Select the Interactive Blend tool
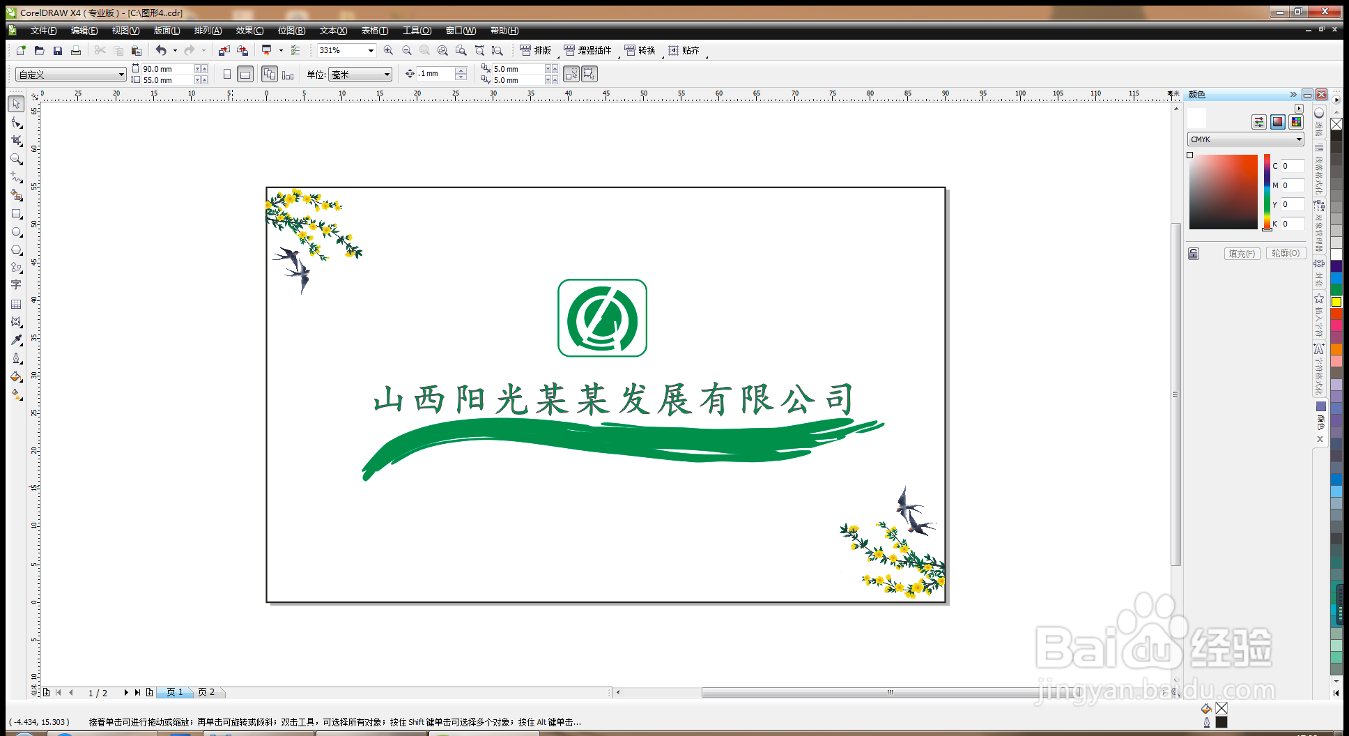The height and width of the screenshot is (736, 1349). point(16,322)
